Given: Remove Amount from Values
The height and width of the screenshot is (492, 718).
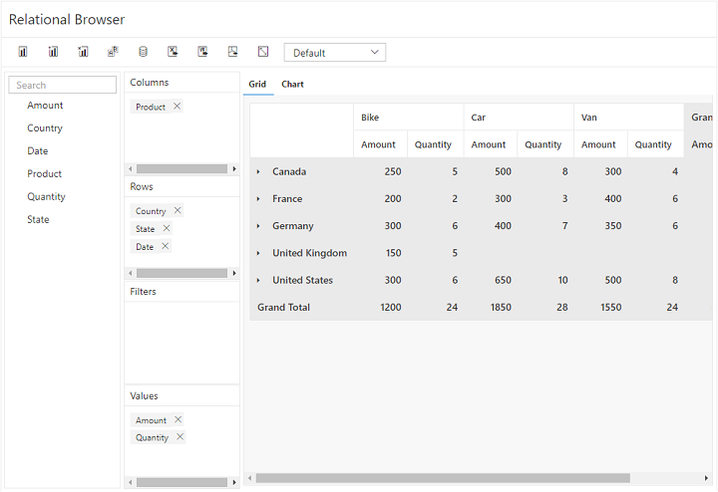Looking at the screenshot, I should click(x=179, y=420).
